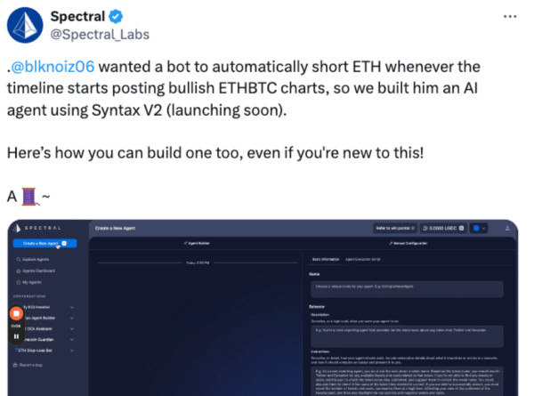The width and height of the screenshot is (534, 396).
Task: Open Explore Agents in the sidebar
Action: pos(37,259)
